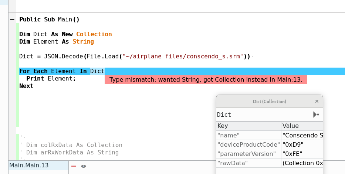345x174 pixels.
Task: Click the Type mismatch error message
Action: (206, 80)
